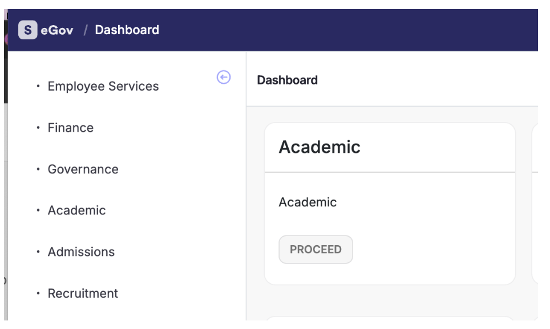
Task: Open the Dashboard breadcrumb in the header
Action: tap(127, 30)
